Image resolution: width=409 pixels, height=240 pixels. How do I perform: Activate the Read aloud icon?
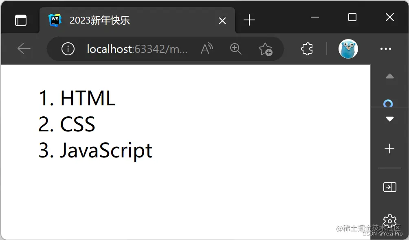click(207, 49)
